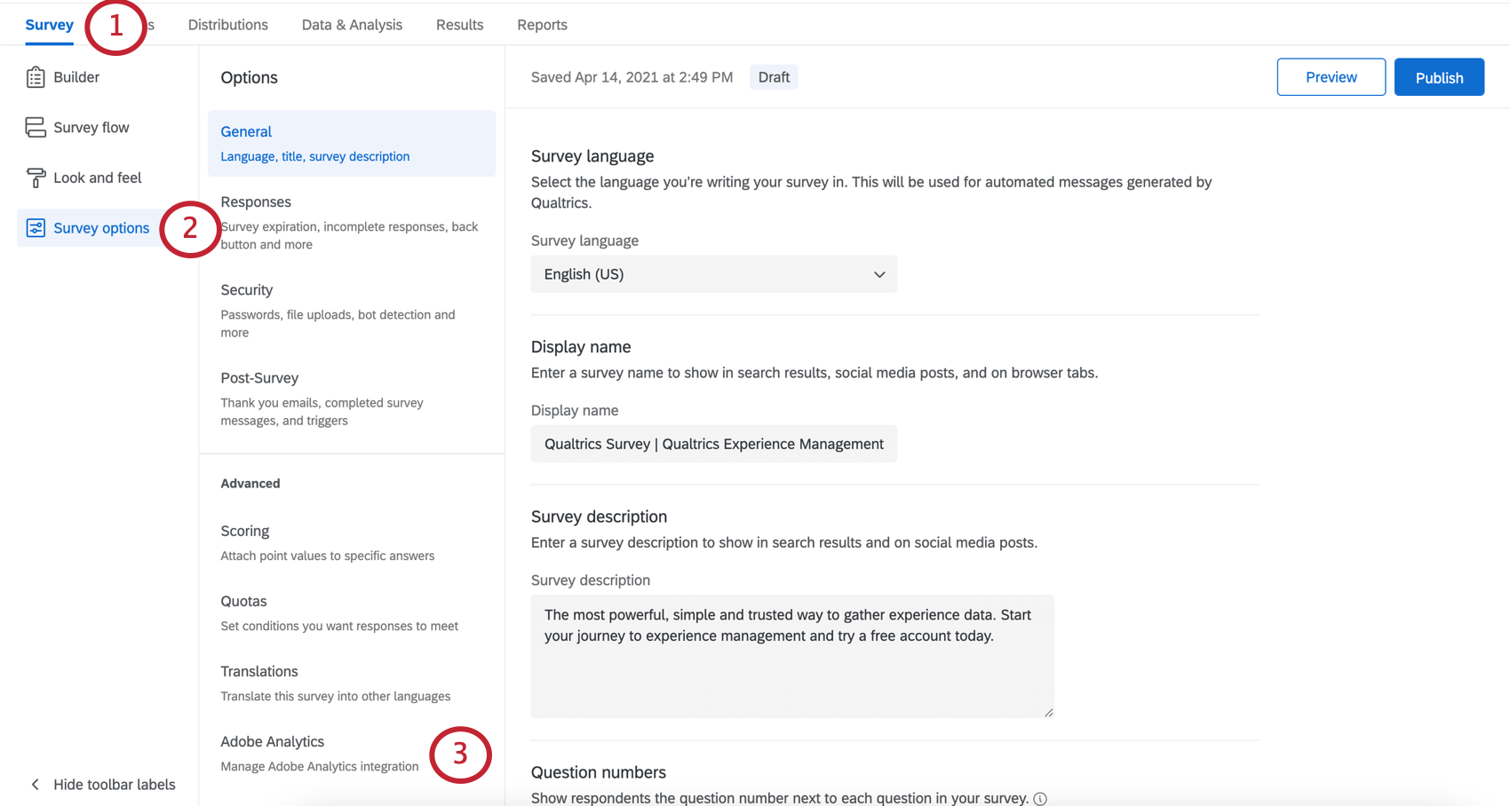The image size is (1510, 806).
Task: Click the Look and feel icon
Action: coord(35,177)
